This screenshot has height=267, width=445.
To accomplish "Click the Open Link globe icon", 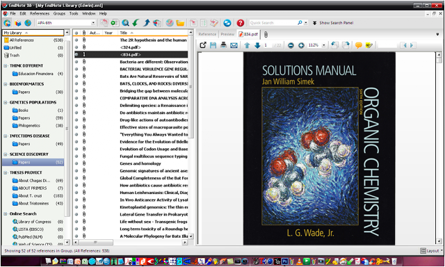I will pyautogui.click(x=170, y=23).
